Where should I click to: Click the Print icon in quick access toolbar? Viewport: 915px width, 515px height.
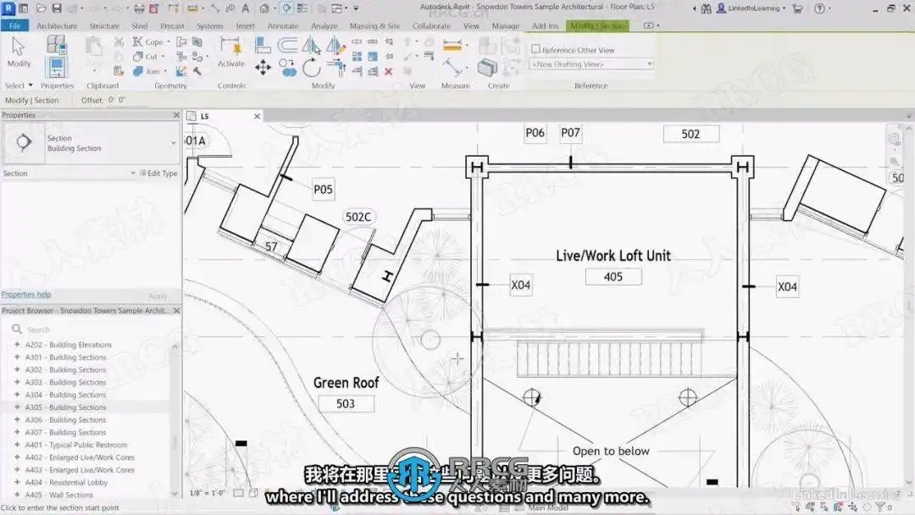(139, 8)
